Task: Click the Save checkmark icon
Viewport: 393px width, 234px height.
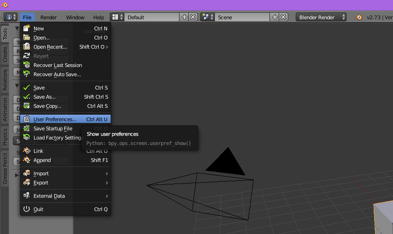Action: [x=27, y=88]
